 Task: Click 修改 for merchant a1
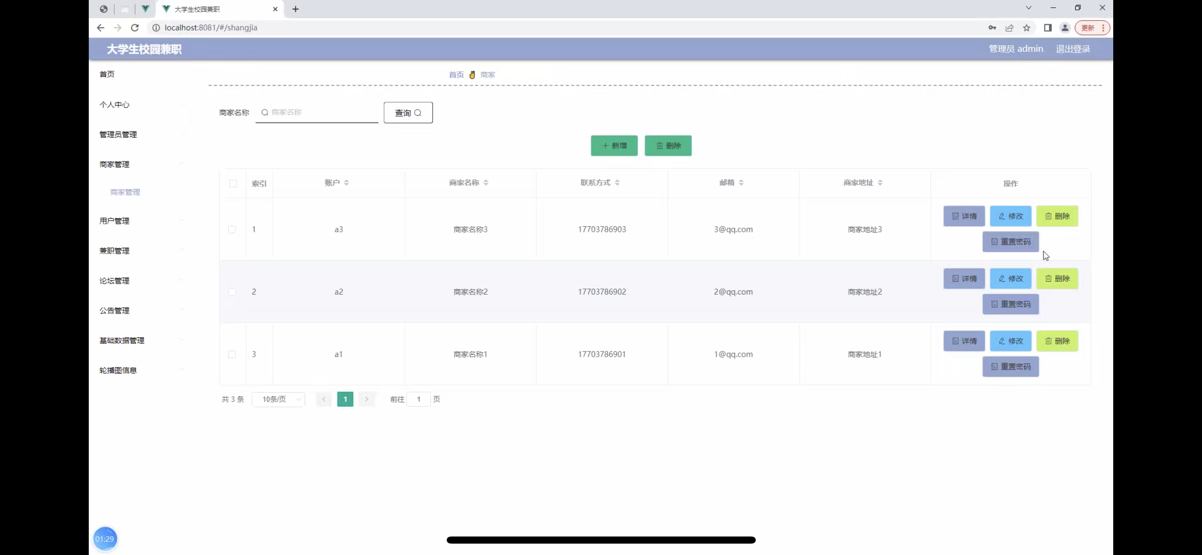(1011, 341)
